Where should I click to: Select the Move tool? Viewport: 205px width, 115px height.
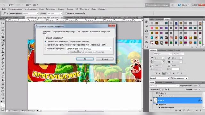click(x=3, y=23)
